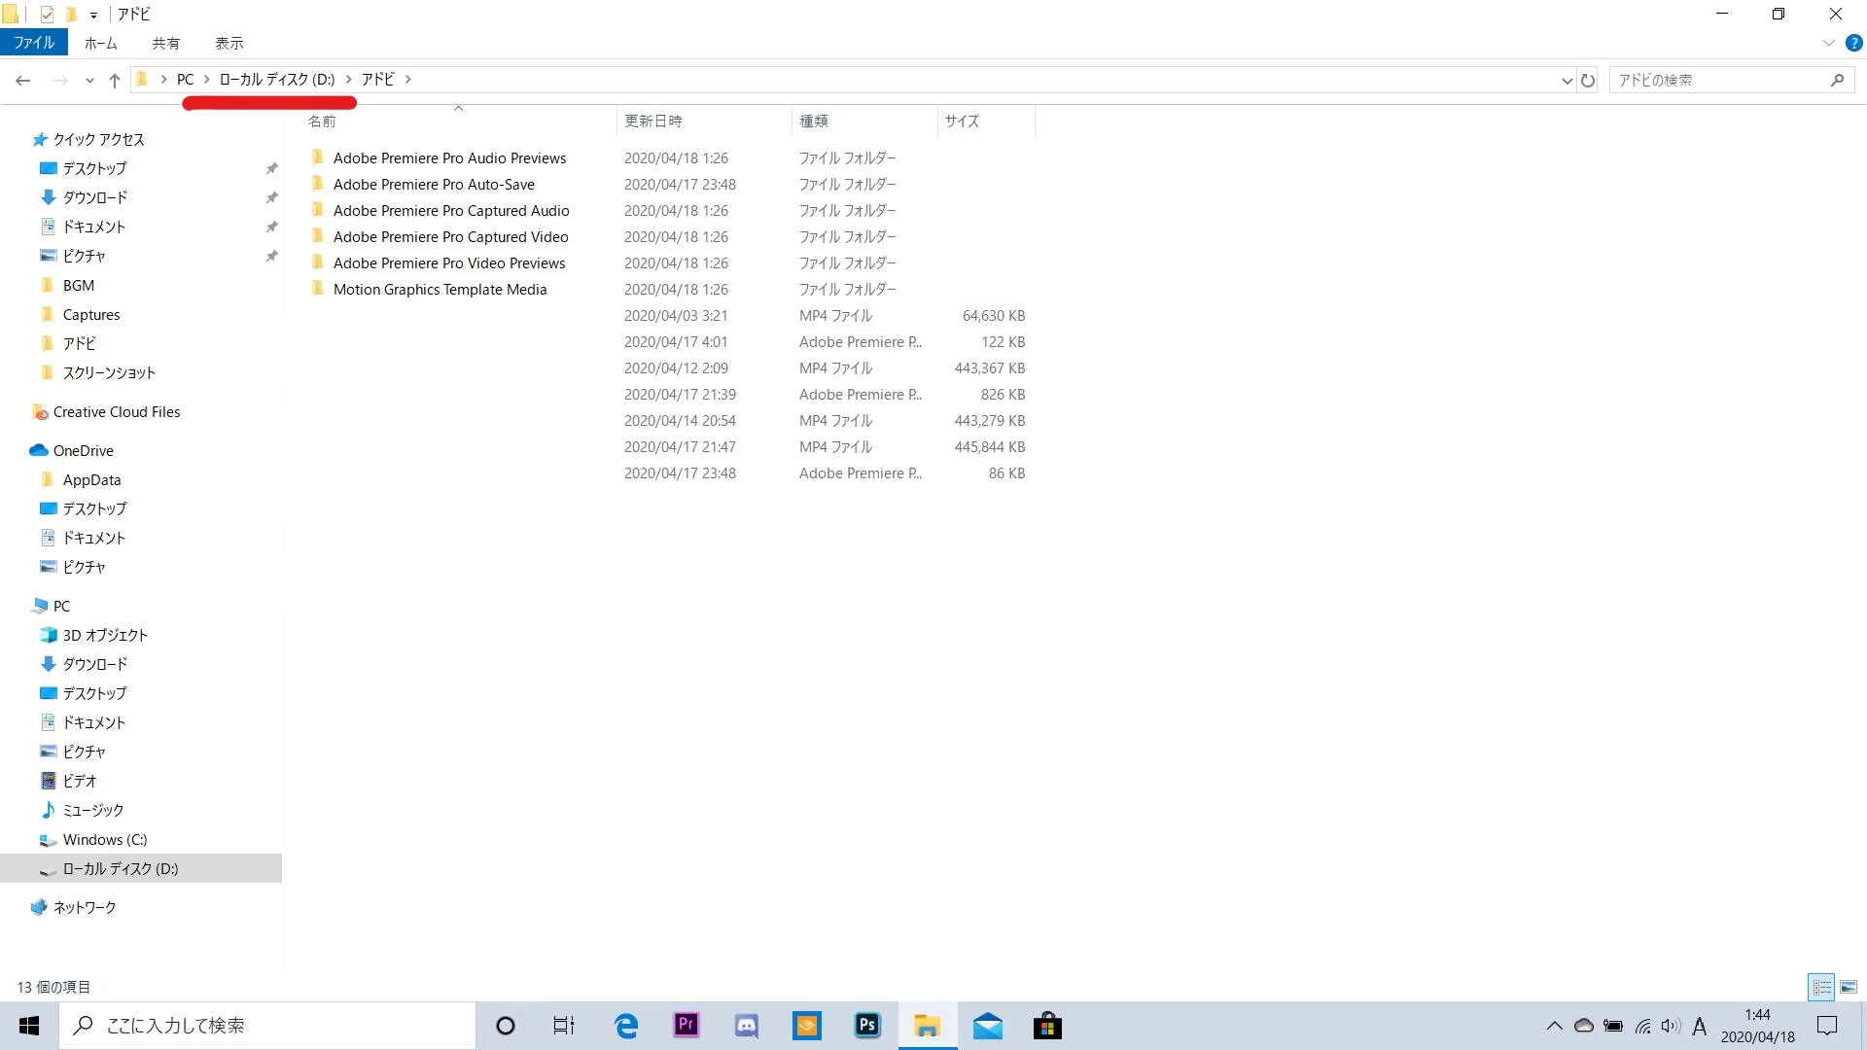Switch to details view layout
The image size is (1867, 1050).
(x=1821, y=987)
